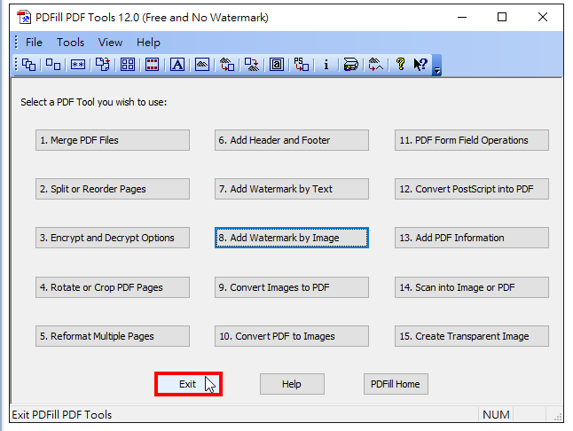Click the Convert PDF to Images icon

point(252,65)
